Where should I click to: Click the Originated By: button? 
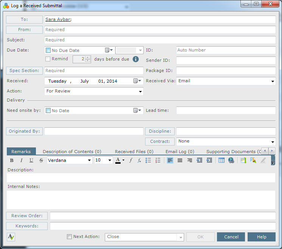(24, 131)
